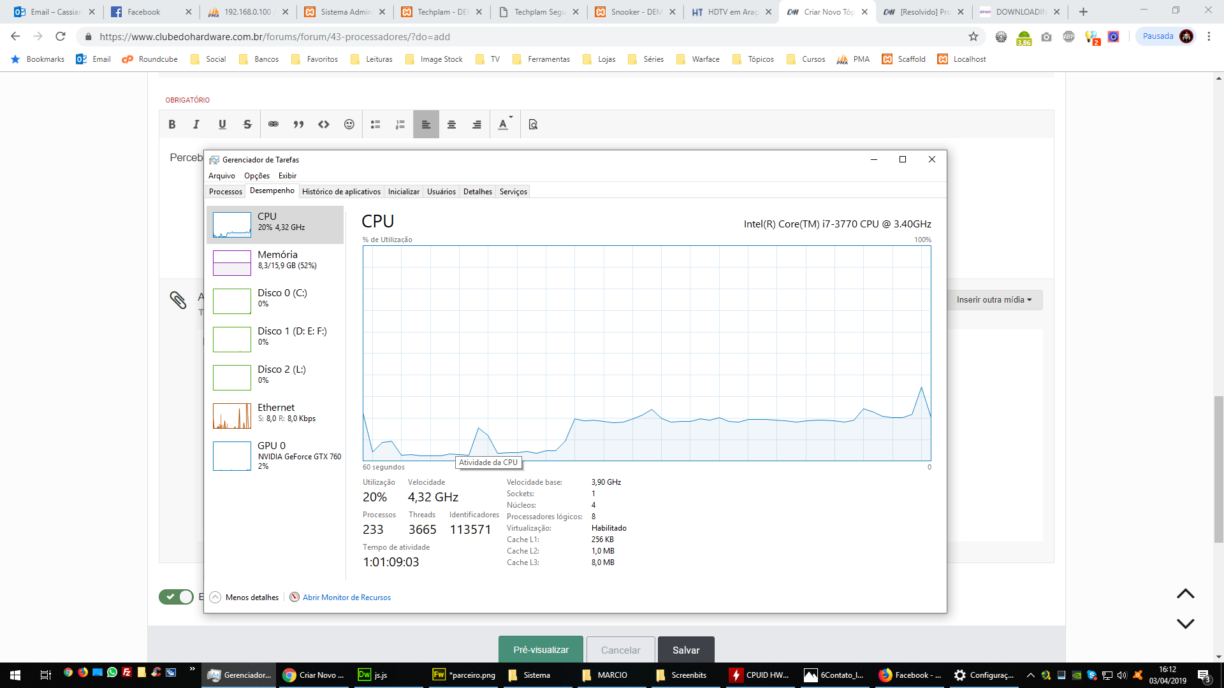Click the scroll-up chevron on page
Screen dimensions: 1224x688
1185,594
